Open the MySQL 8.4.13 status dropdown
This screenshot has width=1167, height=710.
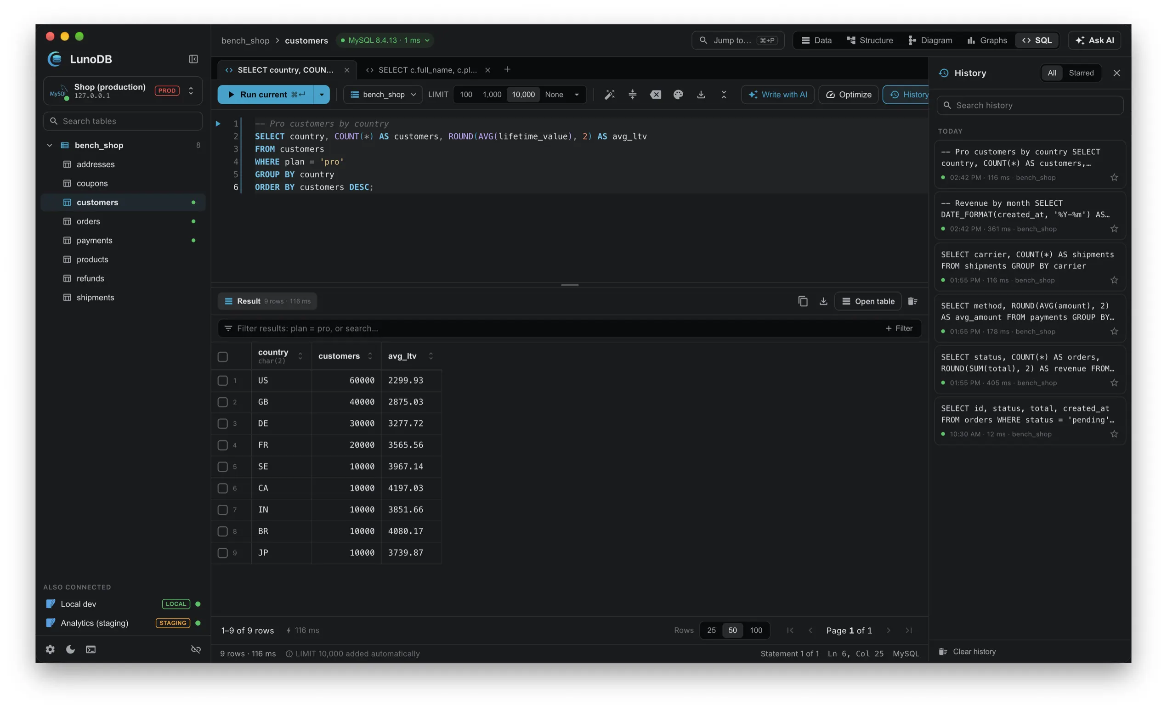(385, 40)
